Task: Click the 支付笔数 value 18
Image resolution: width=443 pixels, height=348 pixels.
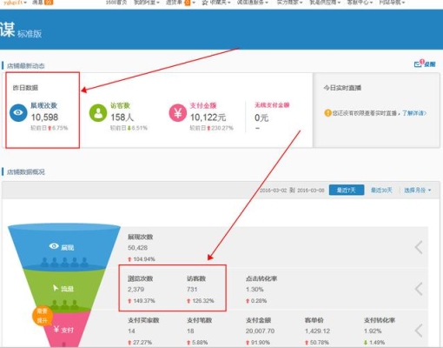Action: coord(190,331)
